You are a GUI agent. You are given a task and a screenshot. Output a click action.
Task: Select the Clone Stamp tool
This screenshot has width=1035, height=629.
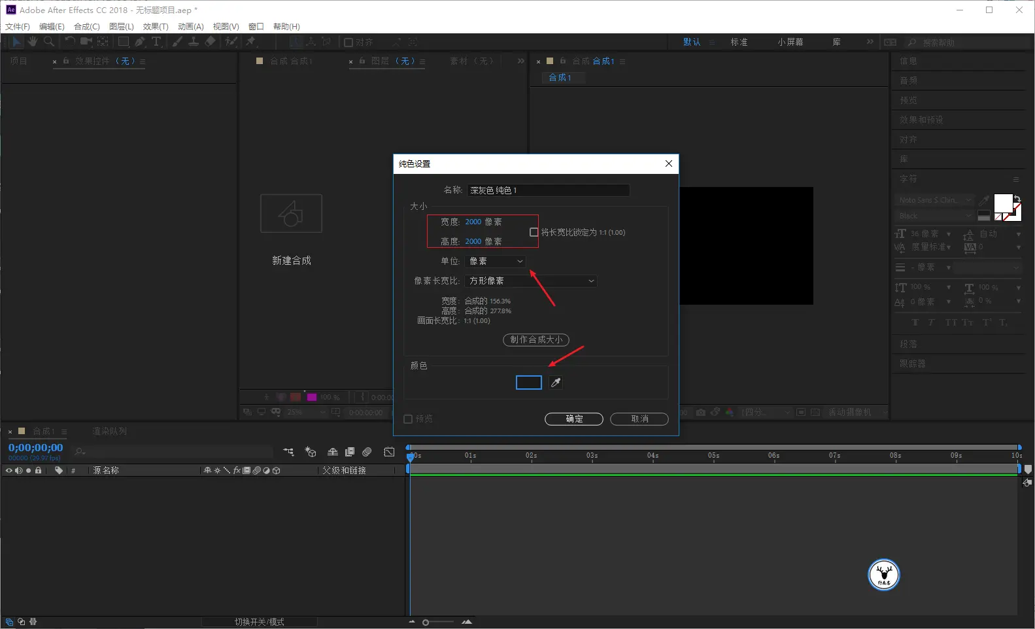coord(194,42)
